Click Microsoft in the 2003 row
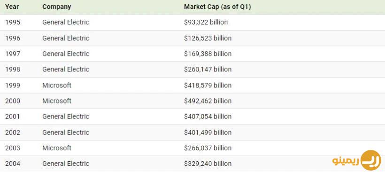 (57, 148)
